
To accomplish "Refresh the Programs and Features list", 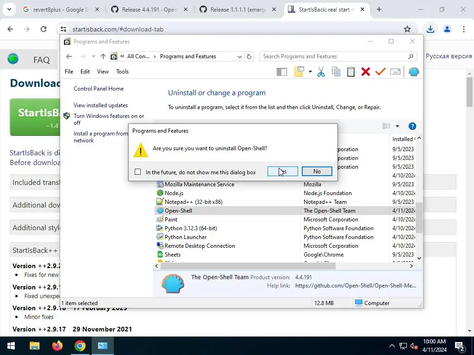I will pyautogui.click(x=249, y=56).
